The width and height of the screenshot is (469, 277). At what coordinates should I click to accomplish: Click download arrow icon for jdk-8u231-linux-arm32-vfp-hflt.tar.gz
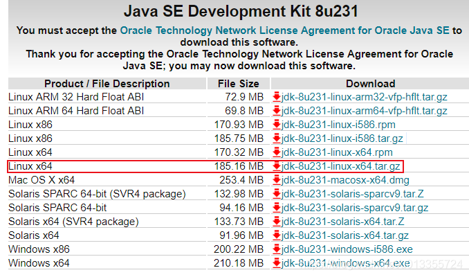tap(277, 97)
